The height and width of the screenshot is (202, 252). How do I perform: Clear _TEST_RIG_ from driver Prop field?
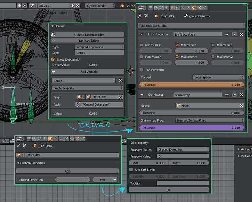click(x=121, y=97)
